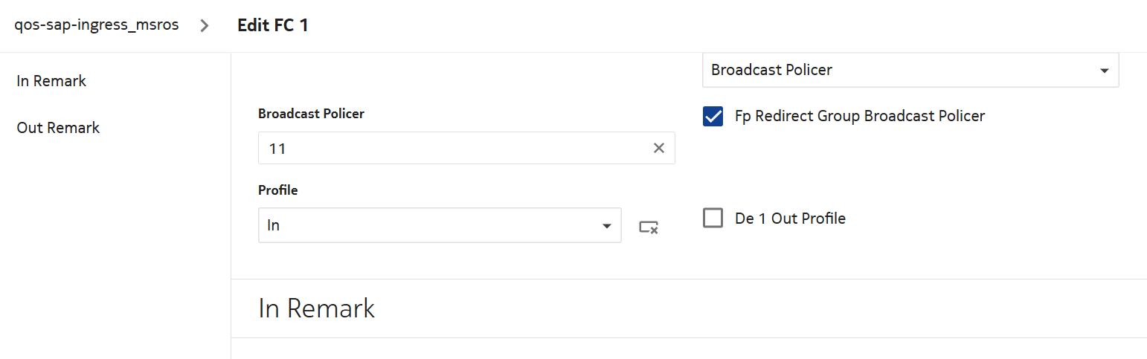
Task: Click the arrow of the Broadcast Policer dropdown
Action: [1104, 71]
